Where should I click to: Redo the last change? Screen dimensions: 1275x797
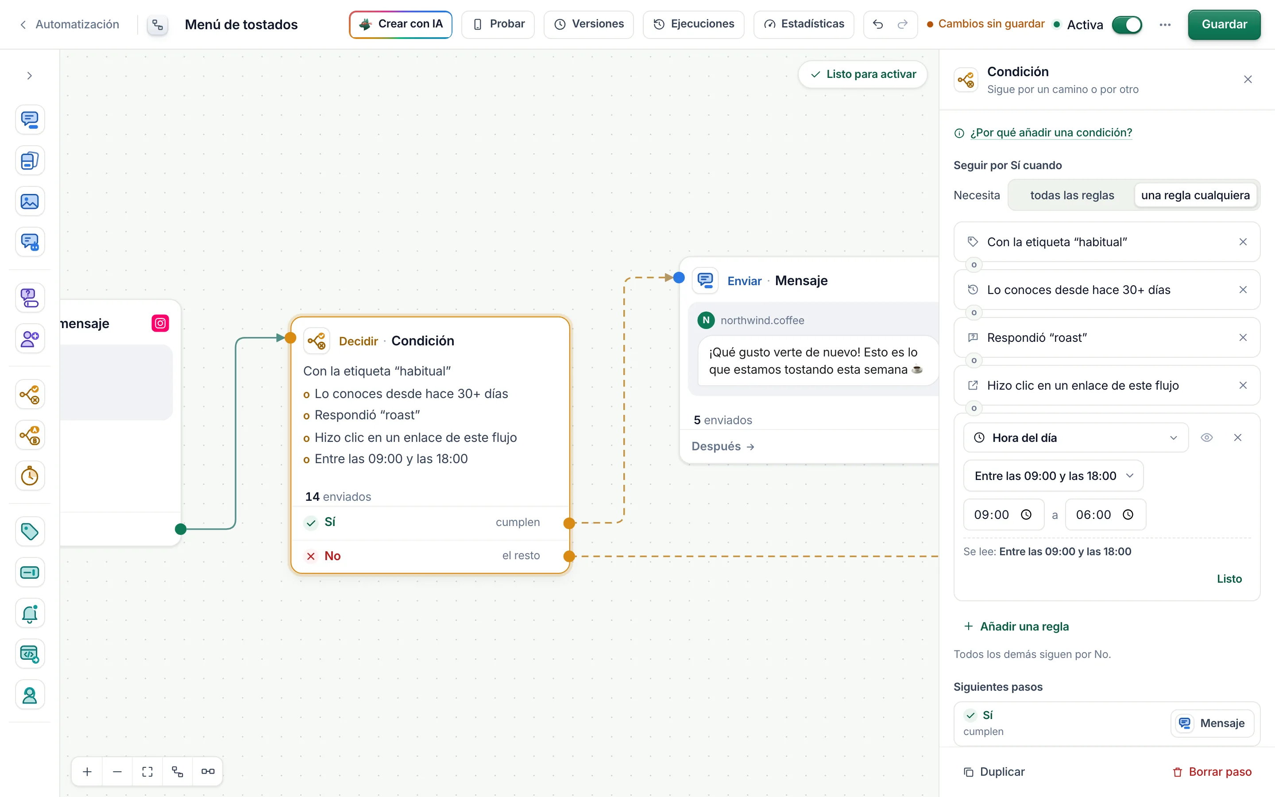903,24
